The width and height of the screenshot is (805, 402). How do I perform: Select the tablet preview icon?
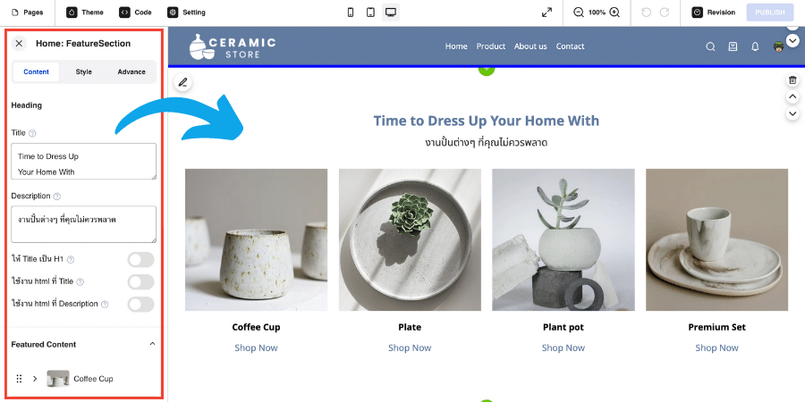pyautogui.click(x=370, y=13)
